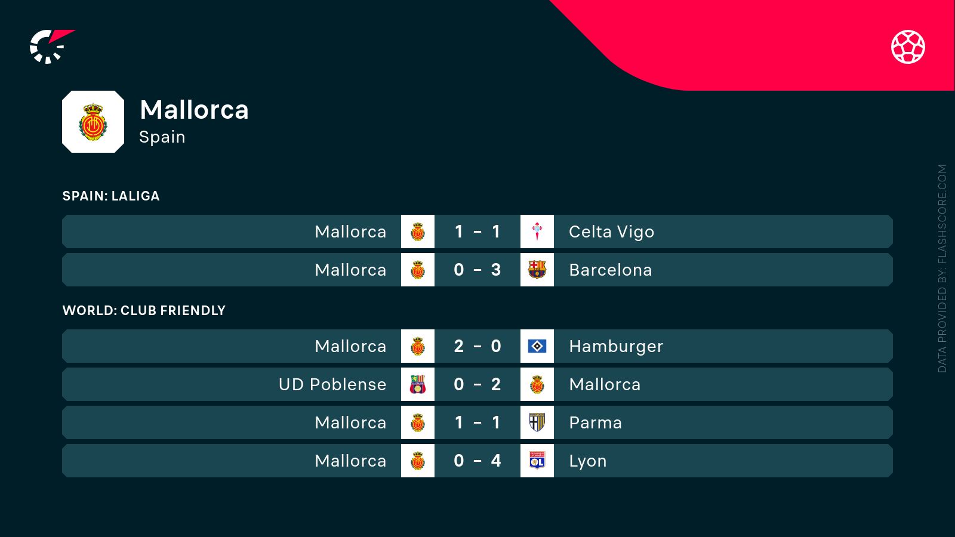Click the large Mallorca club crest
This screenshot has height=537, width=955.
[93, 122]
